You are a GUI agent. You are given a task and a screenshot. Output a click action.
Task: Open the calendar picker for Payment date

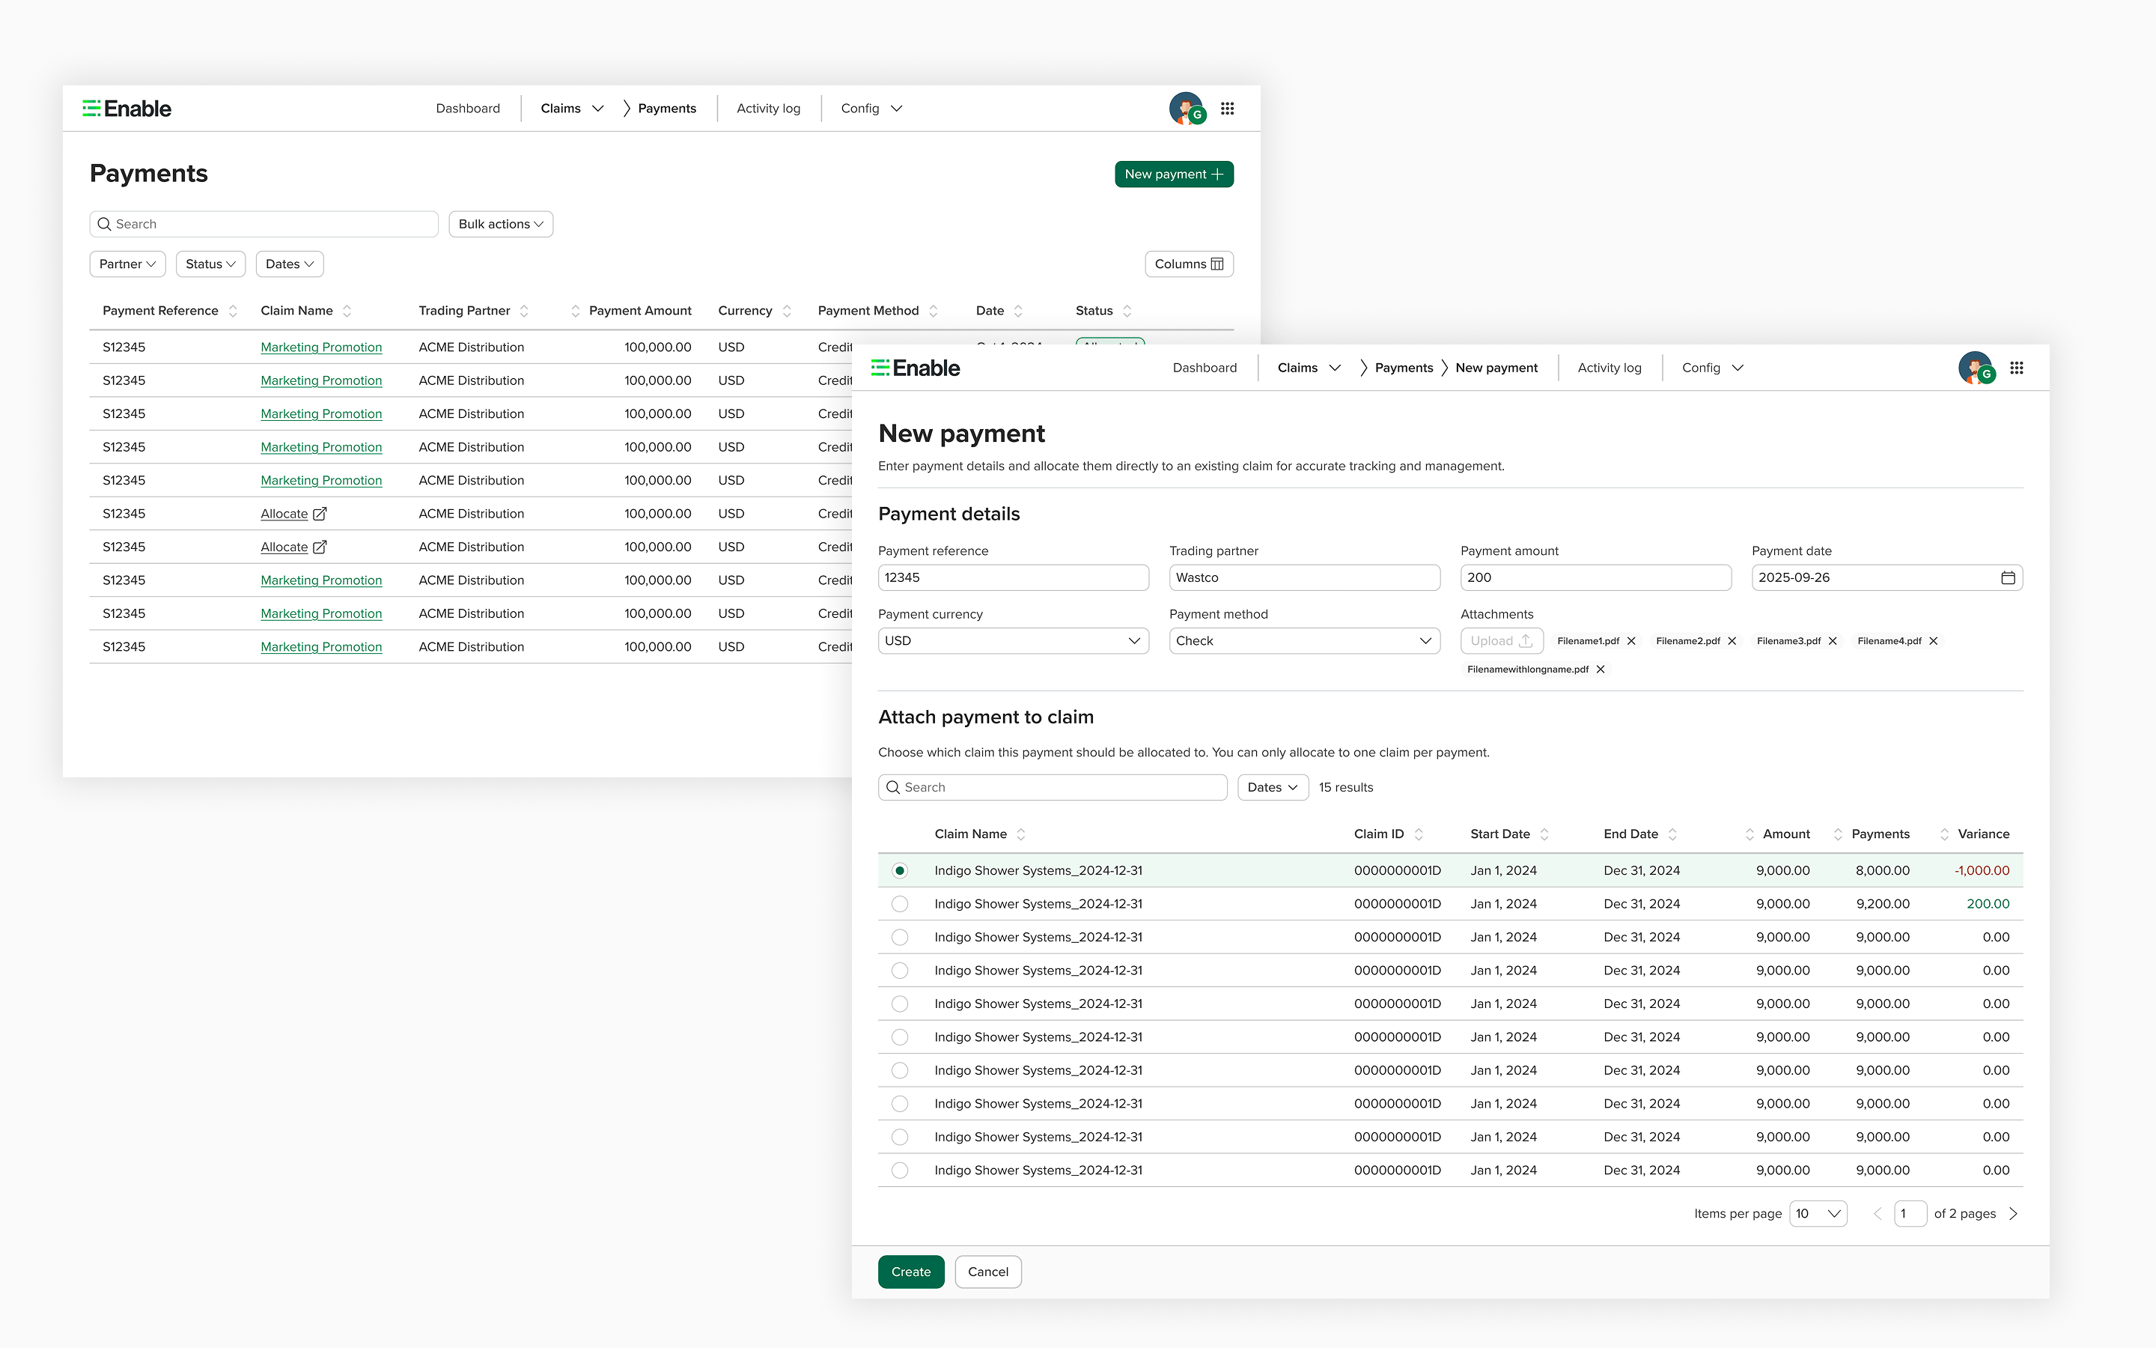(x=2007, y=577)
